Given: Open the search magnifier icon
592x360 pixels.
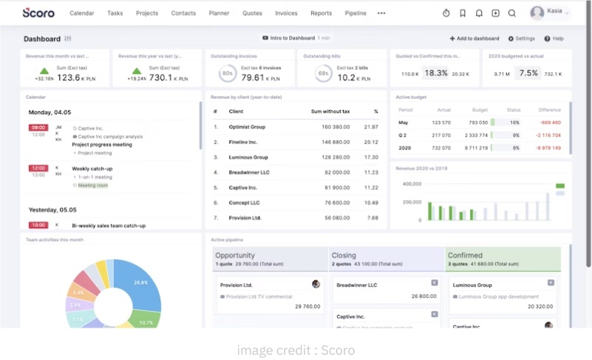Looking at the screenshot, I should [x=512, y=13].
